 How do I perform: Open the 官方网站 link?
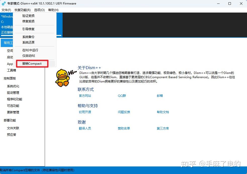point(85,96)
